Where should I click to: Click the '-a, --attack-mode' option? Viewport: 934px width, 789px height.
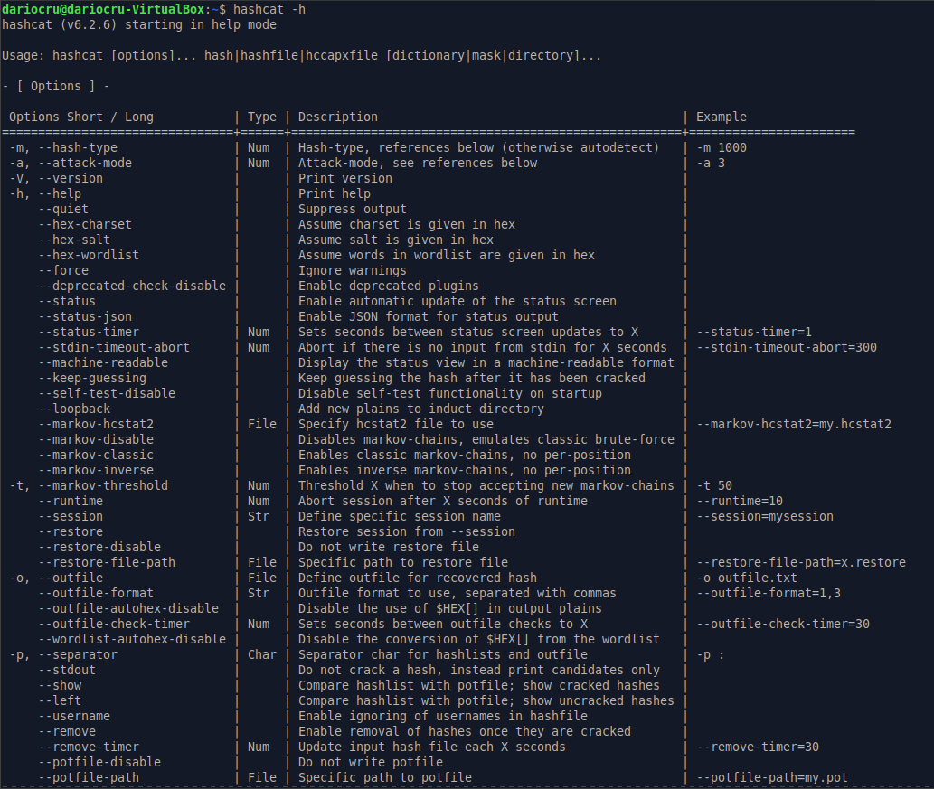(x=71, y=164)
